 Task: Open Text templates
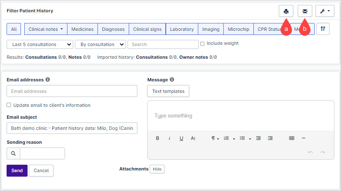click(168, 91)
